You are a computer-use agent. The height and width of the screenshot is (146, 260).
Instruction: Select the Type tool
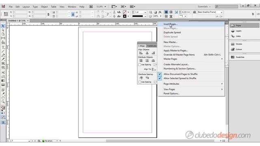pos(3,47)
